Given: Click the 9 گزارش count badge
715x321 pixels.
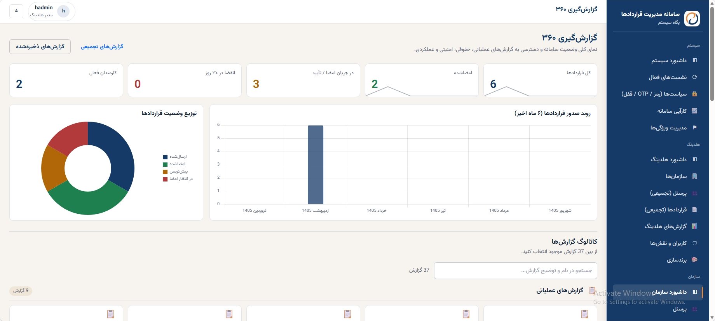Looking at the screenshot, I should point(21,291).
